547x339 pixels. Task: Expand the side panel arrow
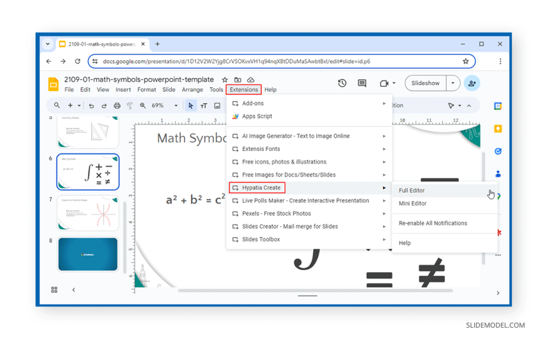tap(498, 293)
